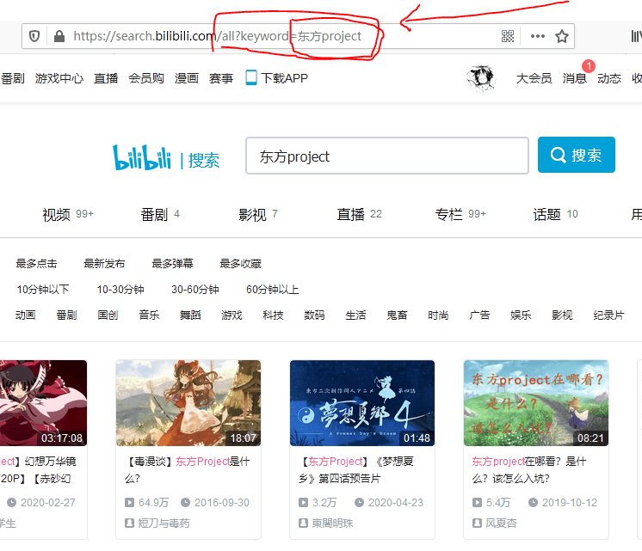Open 番剧 in top navigation
Image resolution: width=642 pixels, height=551 pixels.
(12, 78)
